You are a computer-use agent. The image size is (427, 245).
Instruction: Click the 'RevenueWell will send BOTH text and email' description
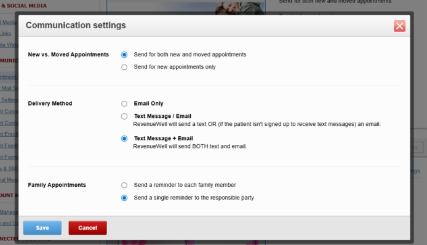(x=190, y=147)
